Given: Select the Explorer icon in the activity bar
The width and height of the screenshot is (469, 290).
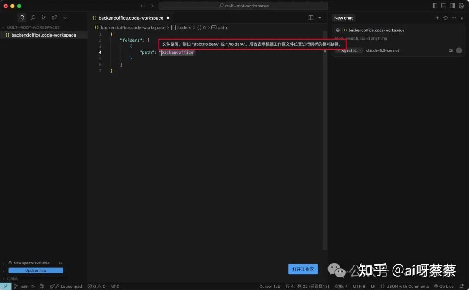Looking at the screenshot, I should 22,18.
